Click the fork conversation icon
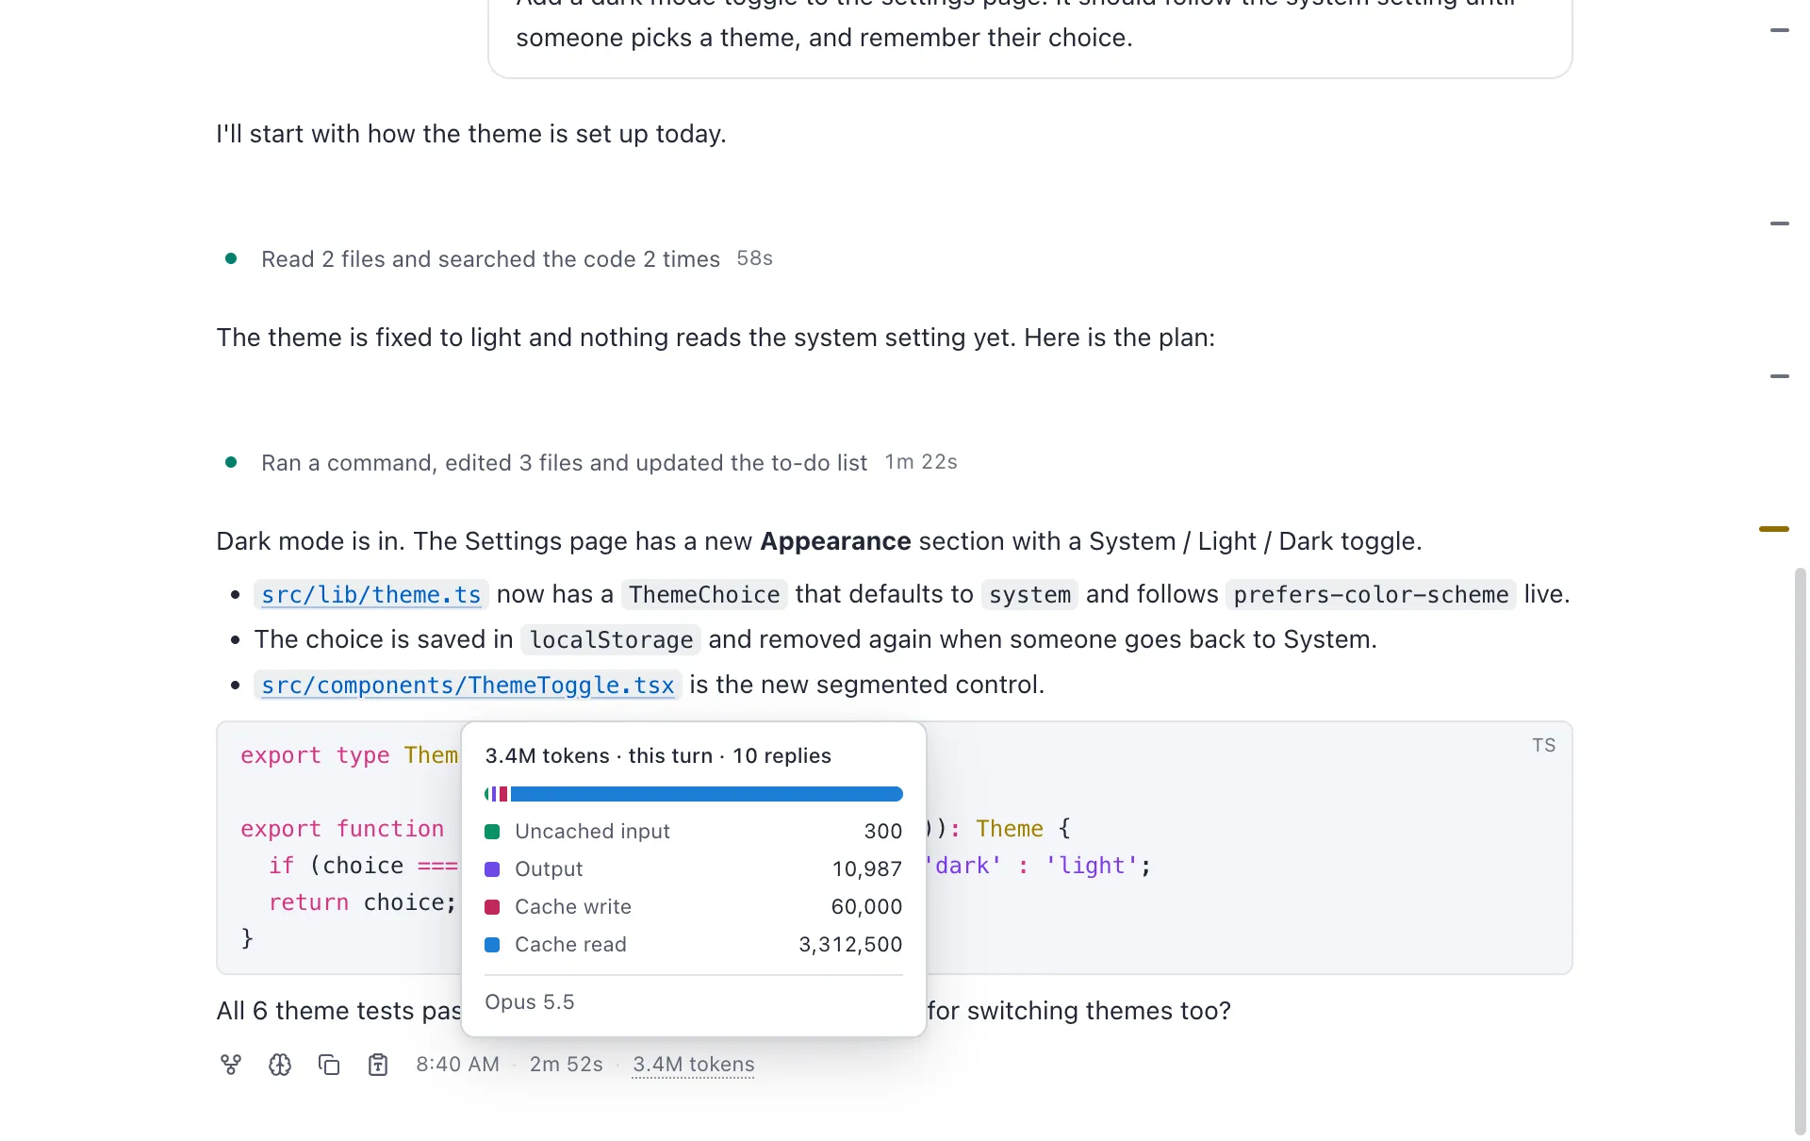Viewport: 1810px width, 1141px height. click(231, 1065)
